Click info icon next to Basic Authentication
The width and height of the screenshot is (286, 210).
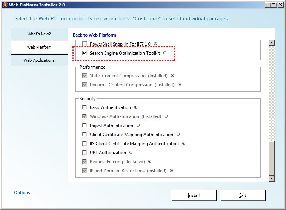[136, 107]
